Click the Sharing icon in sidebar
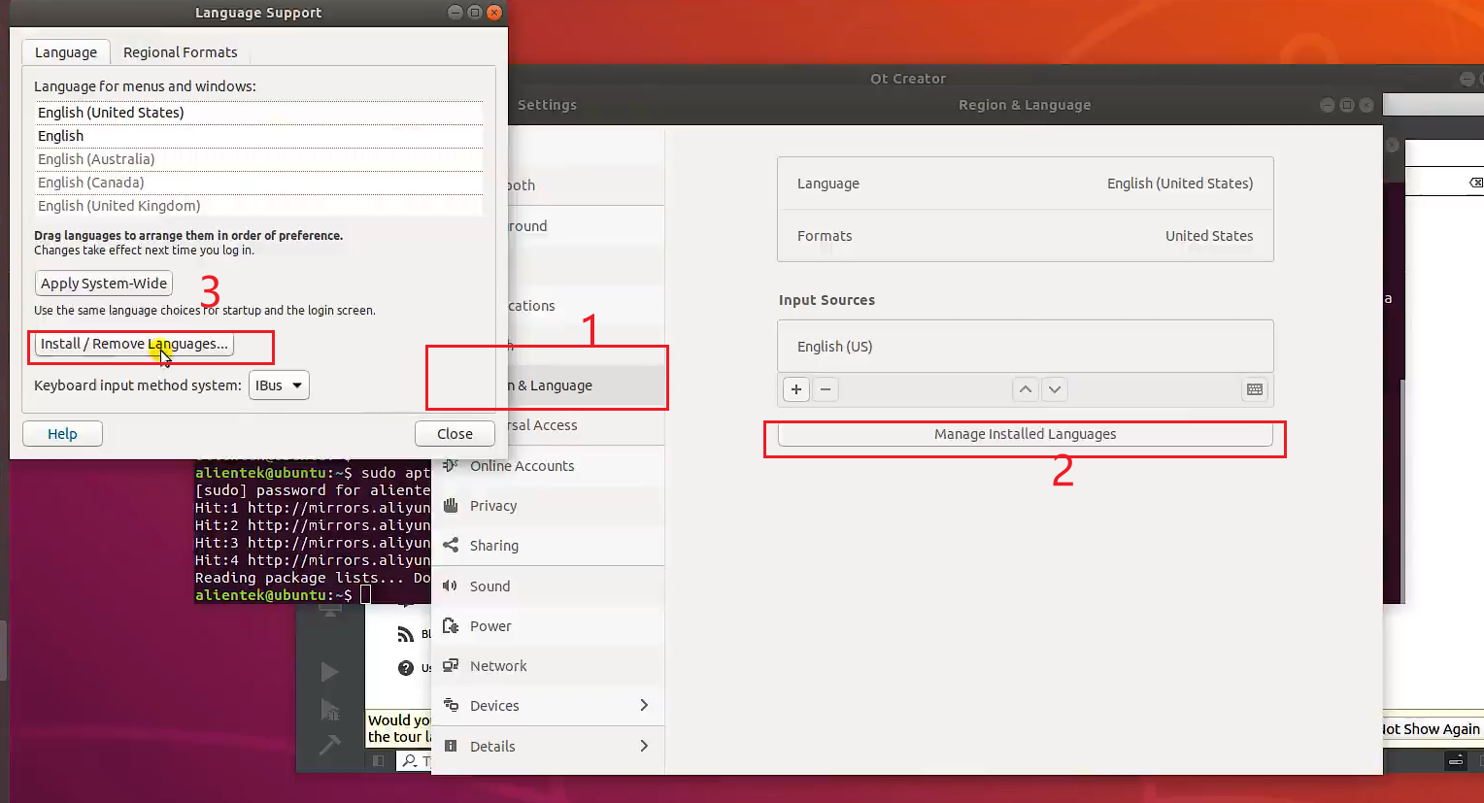Image resolution: width=1484 pixels, height=803 pixels. tap(451, 546)
